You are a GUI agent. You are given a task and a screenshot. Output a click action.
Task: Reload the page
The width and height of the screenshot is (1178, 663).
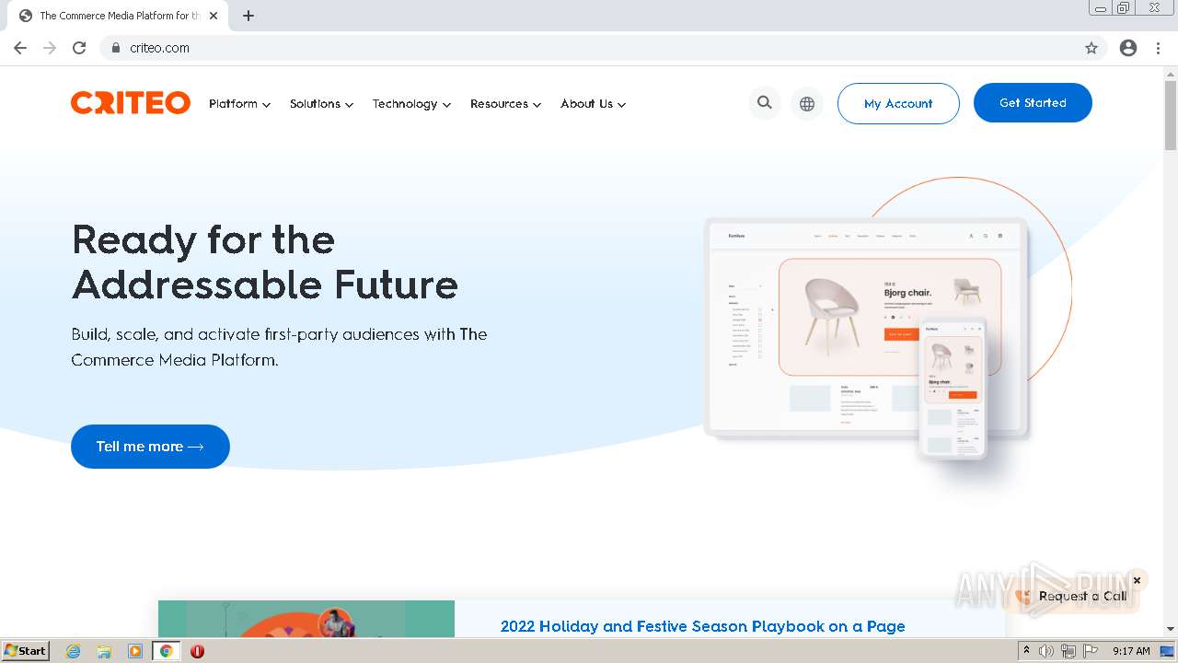[x=79, y=48]
